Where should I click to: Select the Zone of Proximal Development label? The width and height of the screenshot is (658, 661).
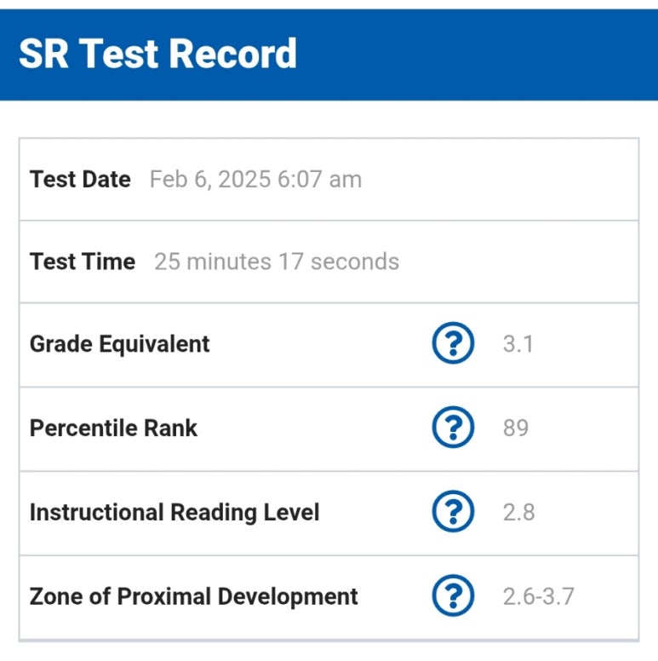pos(194,596)
